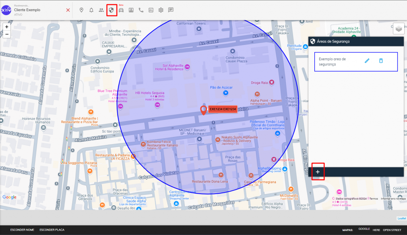Click the Nakato Sushi Alphaville marker
The image size is (407, 235).
(x=218, y=140)
